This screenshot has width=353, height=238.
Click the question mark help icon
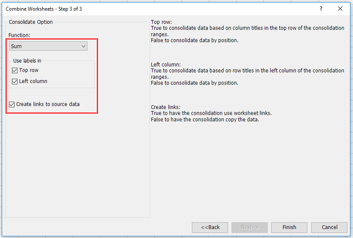point(321,9)
